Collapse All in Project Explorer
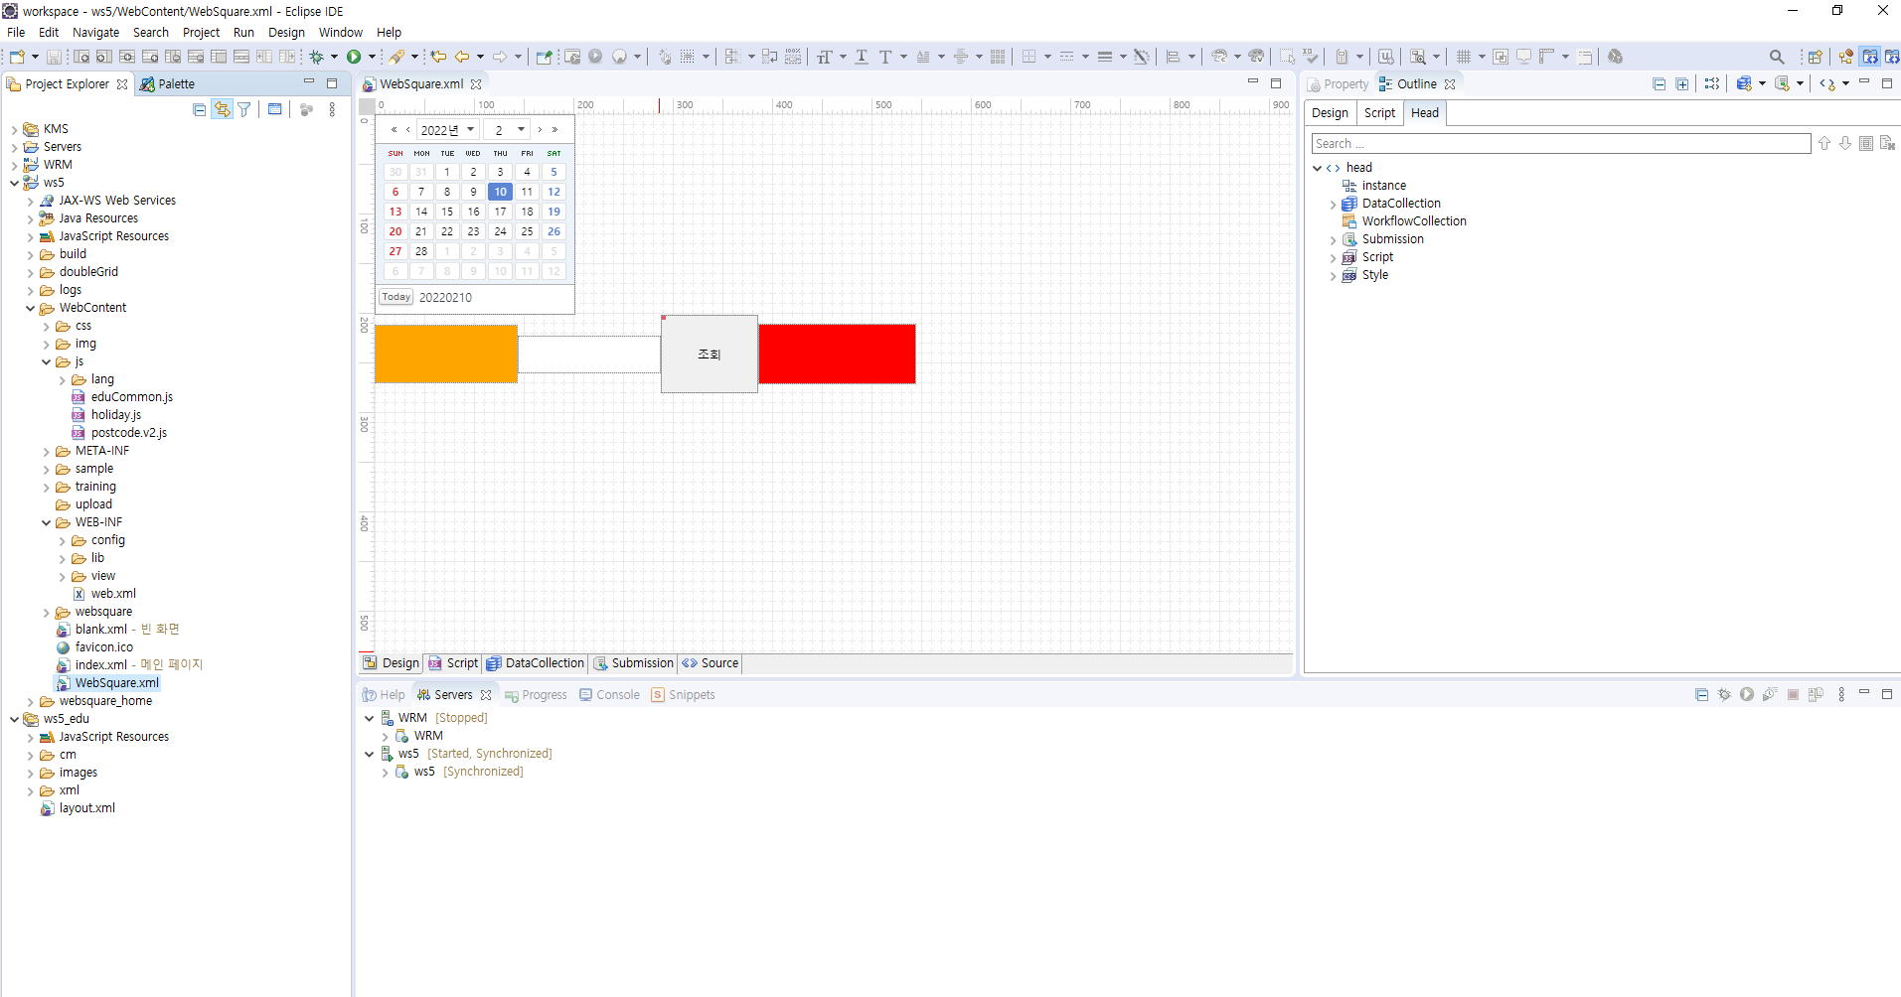 coord(198,109)
